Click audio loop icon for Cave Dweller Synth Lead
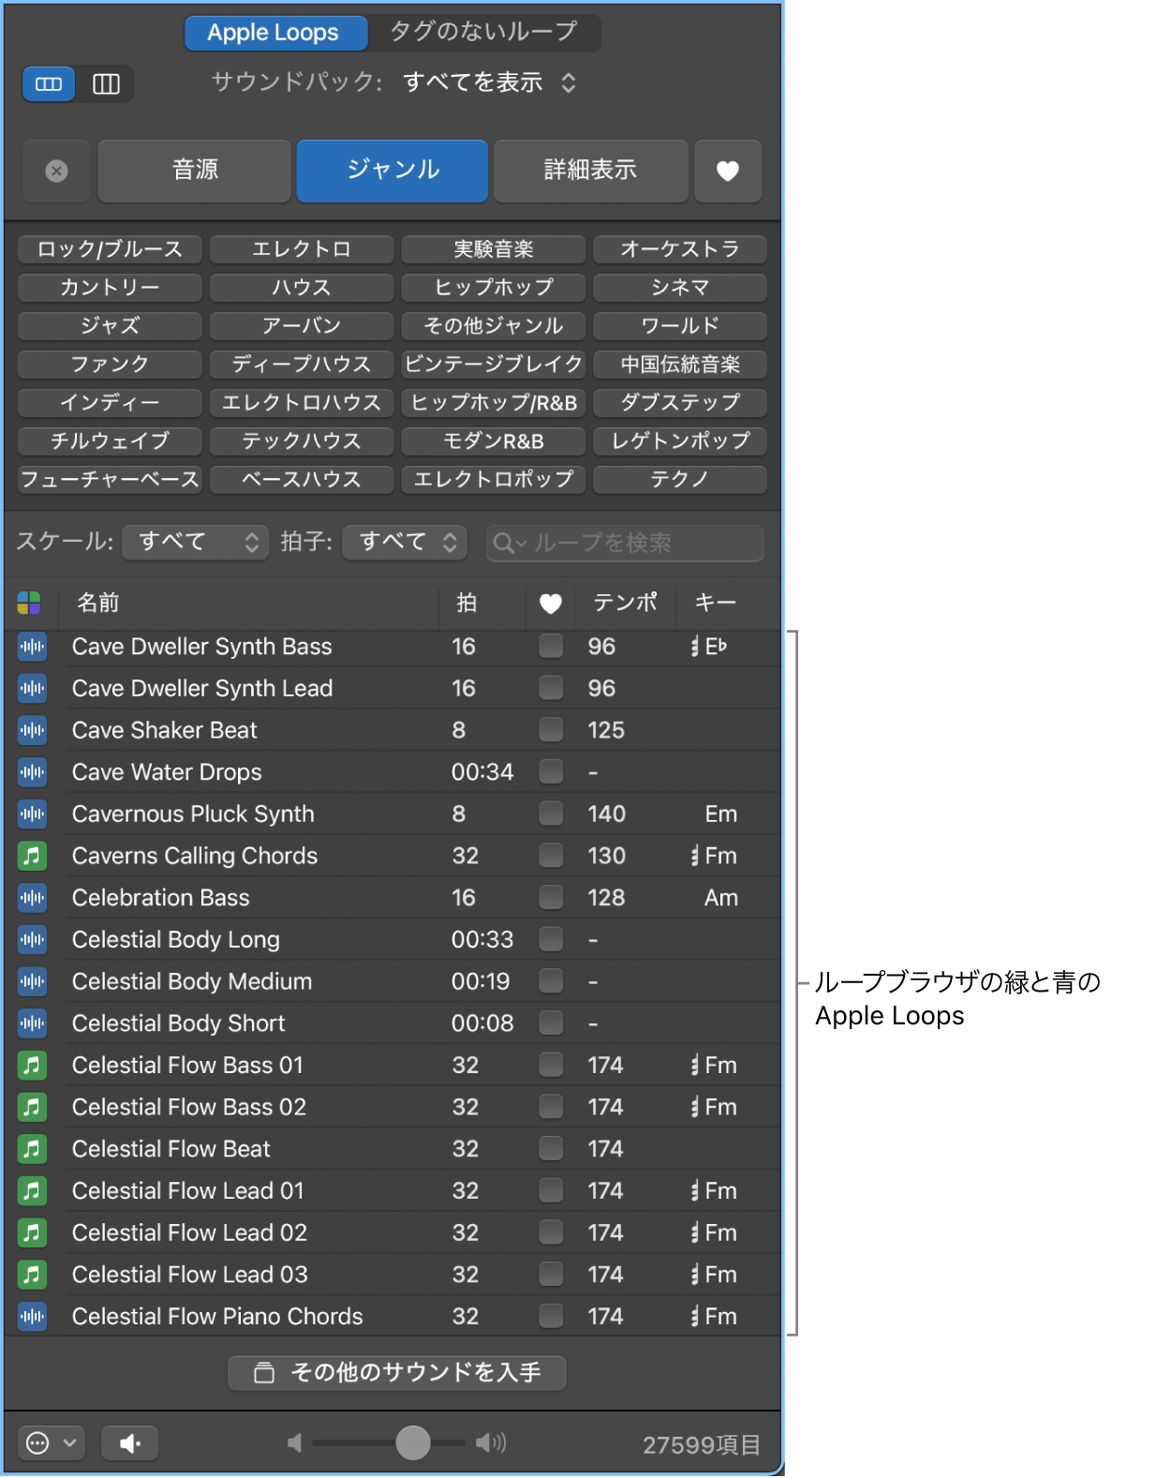Viewport: 1171px width, 1478px height. [x=32, y=689]
